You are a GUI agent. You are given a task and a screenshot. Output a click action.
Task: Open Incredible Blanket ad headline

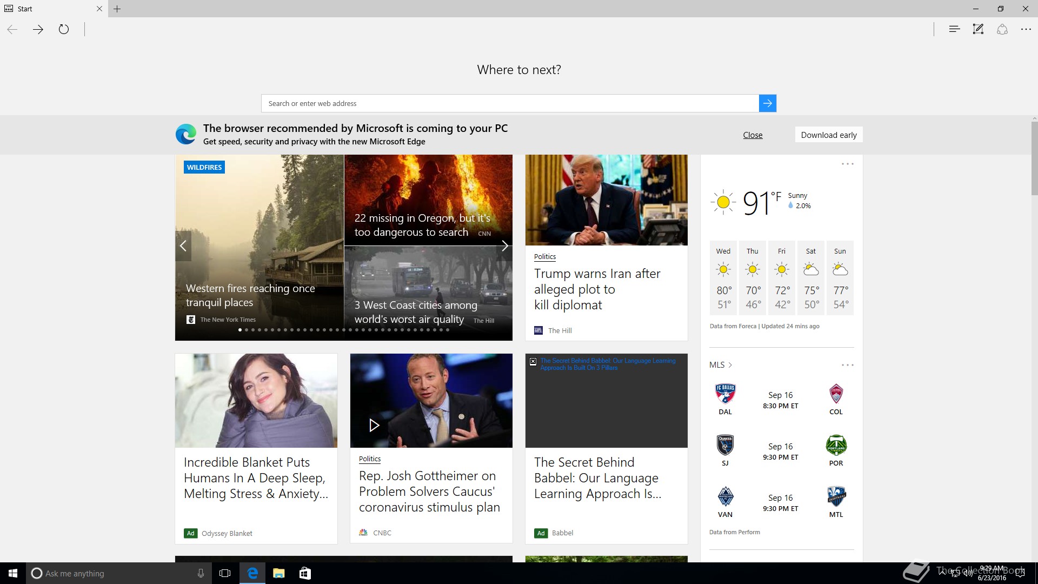tap(256, 478)
